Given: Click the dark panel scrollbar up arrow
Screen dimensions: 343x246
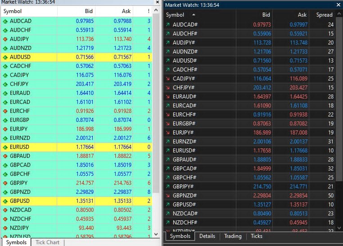Looking at the screenshot, I should click(x=339, y=13).
